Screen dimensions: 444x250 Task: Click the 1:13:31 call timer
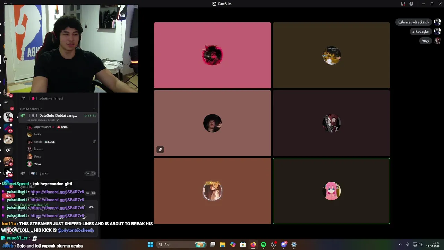coord(90,115)
